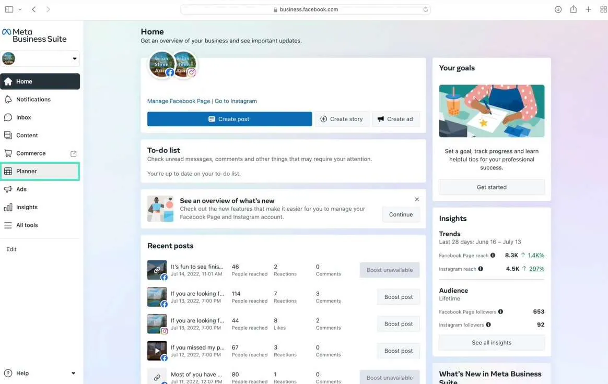Open the Inbox section
Screen dimensions: 608x384
click(40, 117)
